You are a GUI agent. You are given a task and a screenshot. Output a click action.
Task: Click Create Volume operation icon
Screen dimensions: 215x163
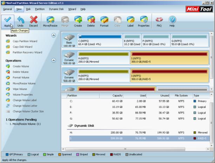(8, 66)
